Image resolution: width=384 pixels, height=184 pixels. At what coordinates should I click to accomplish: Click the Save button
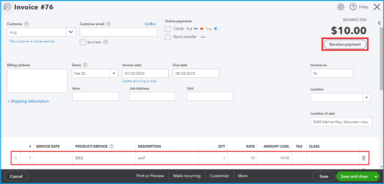[x=324, y=176]
